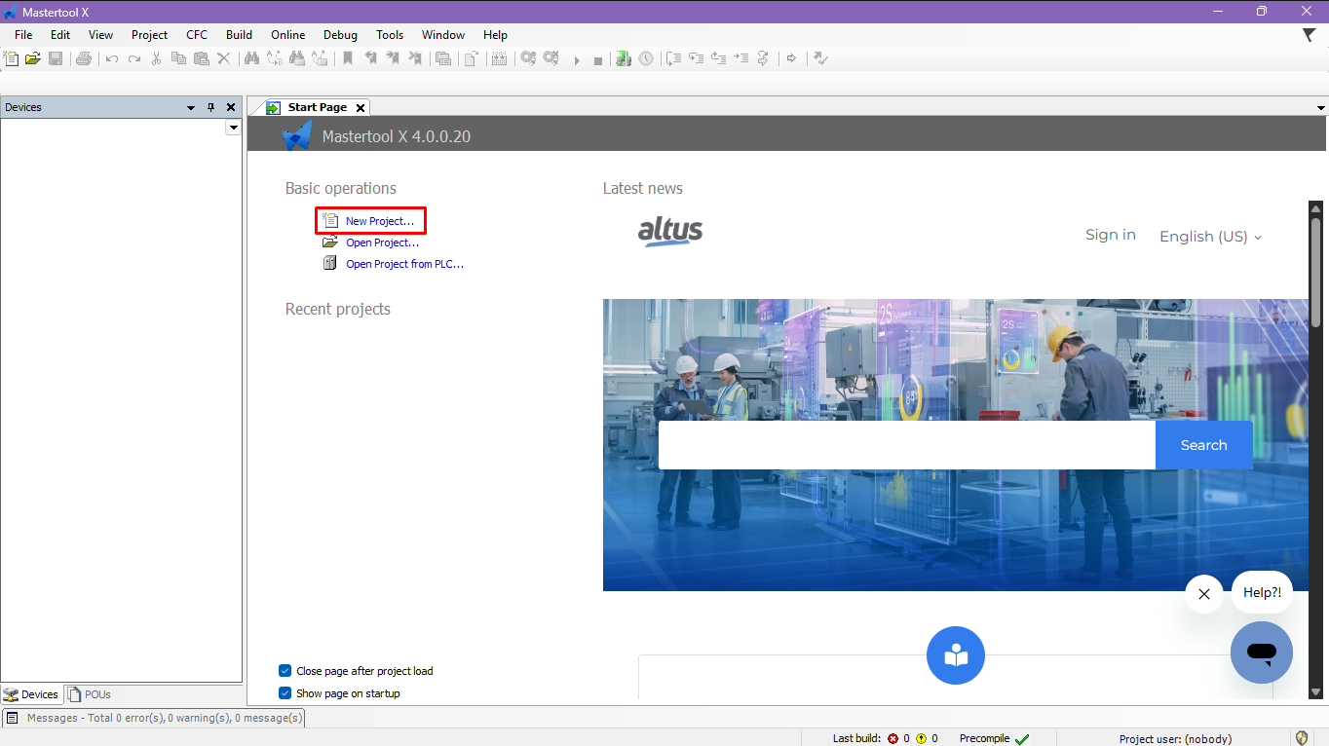
Task: Open the tab list dropdown arrow at far right
Action: pyautogui.click(x=1321, y=107)
